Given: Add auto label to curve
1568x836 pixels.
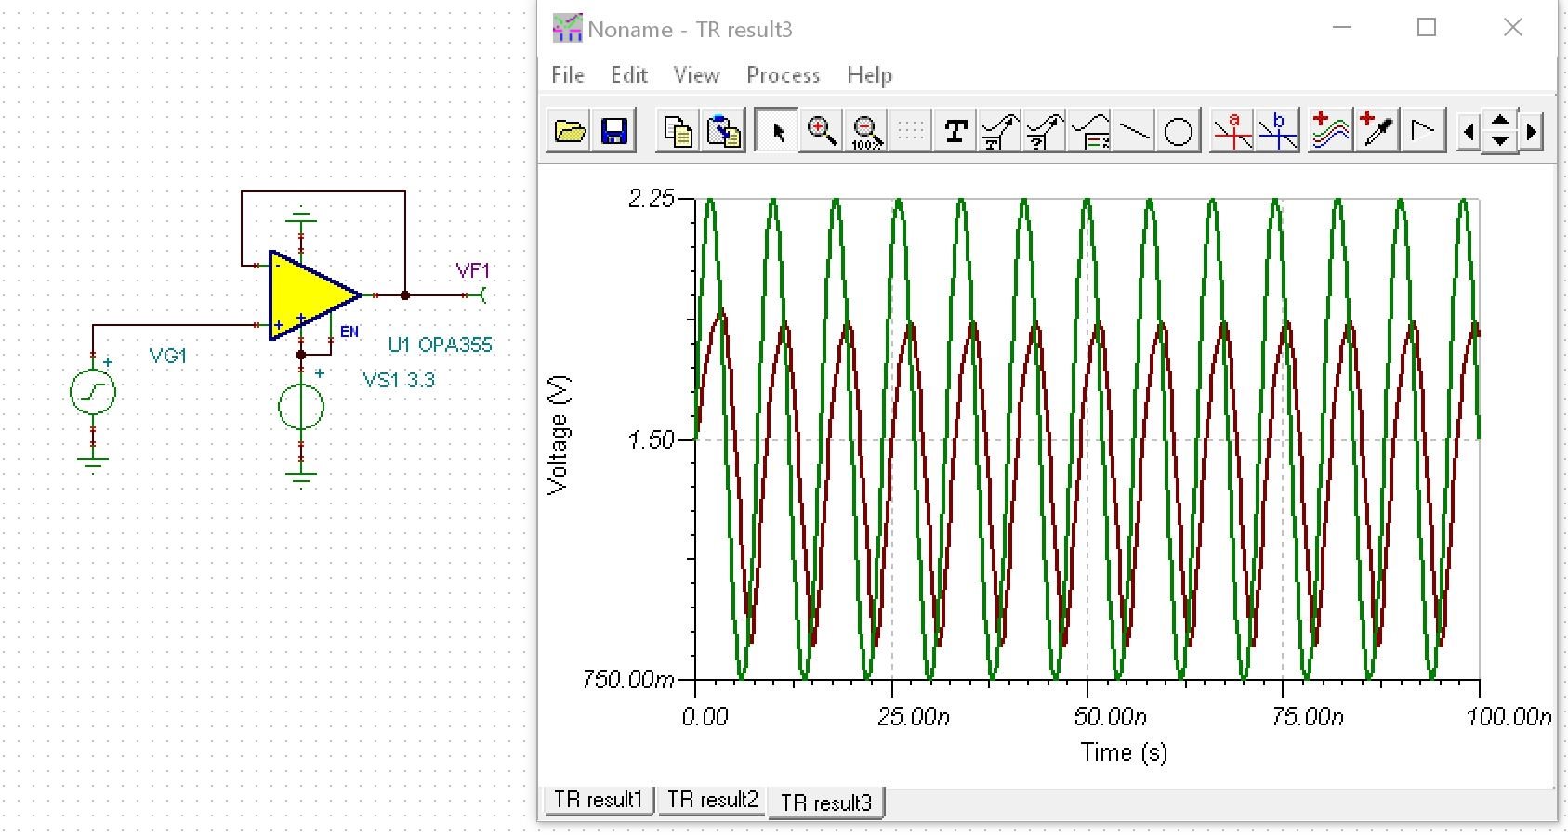Looking at the screenshot, I should click(1000, 132).
